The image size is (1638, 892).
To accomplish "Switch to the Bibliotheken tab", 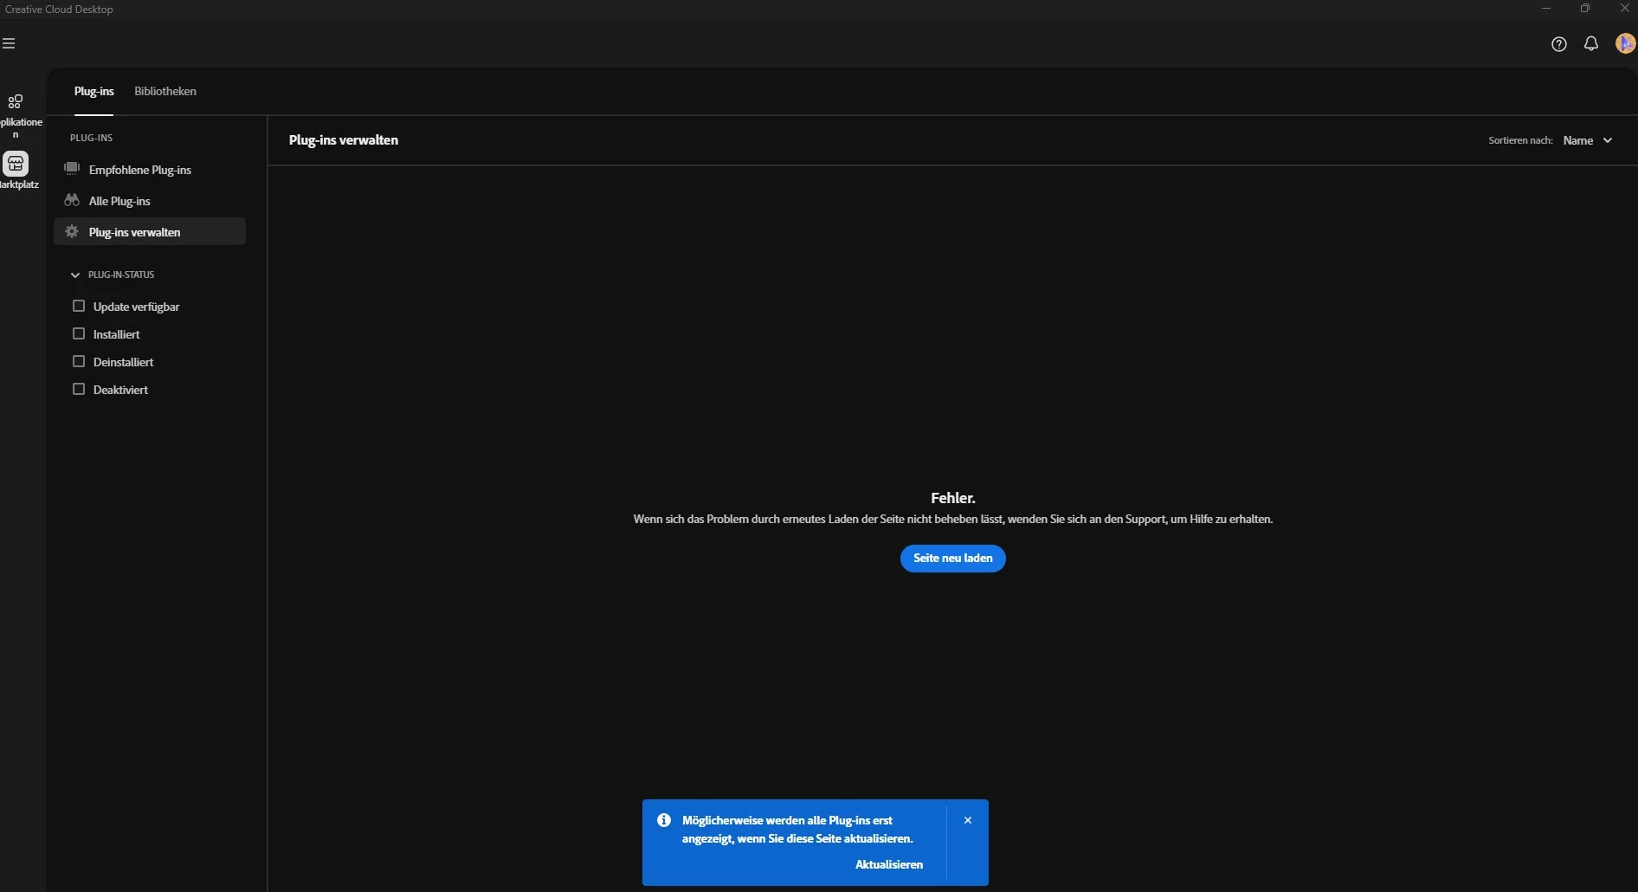I will [165, 91].
